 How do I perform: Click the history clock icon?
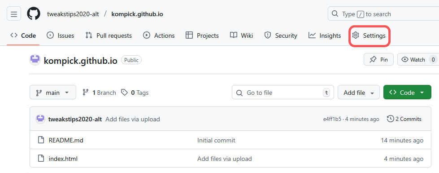click(x=390, y=119)
